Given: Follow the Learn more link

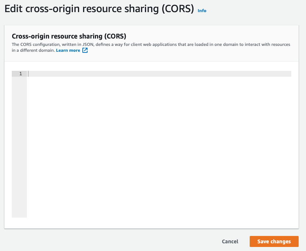Looking at the screenshot, I should 68,50.
